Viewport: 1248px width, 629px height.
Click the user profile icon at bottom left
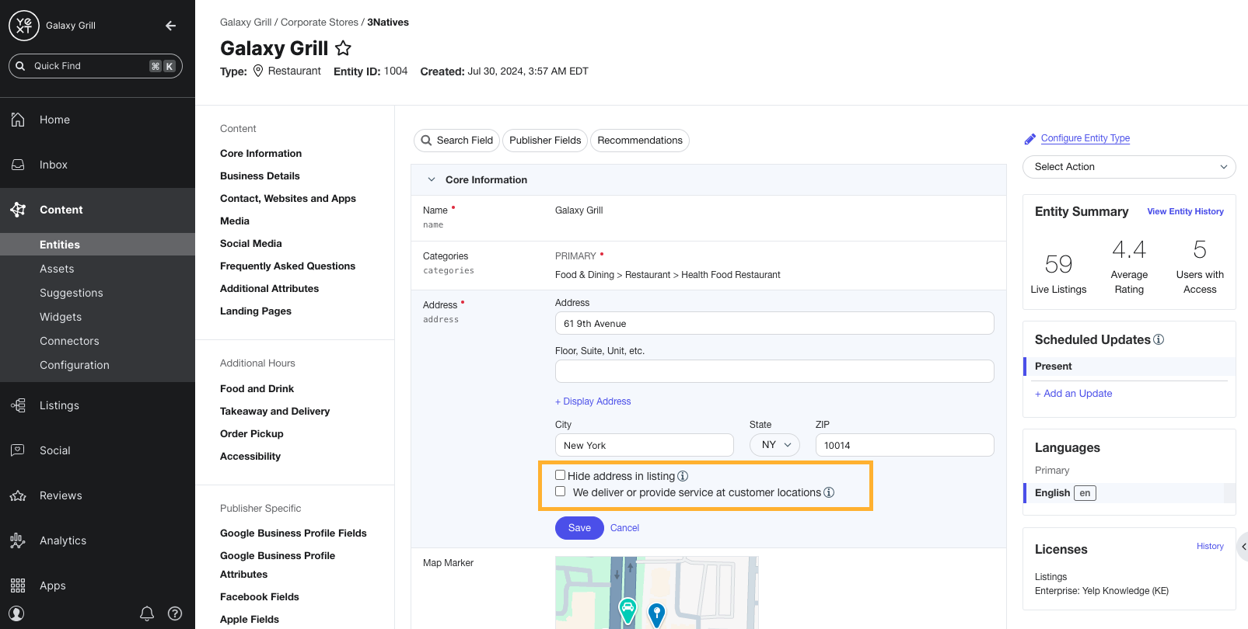coord(17,613)
